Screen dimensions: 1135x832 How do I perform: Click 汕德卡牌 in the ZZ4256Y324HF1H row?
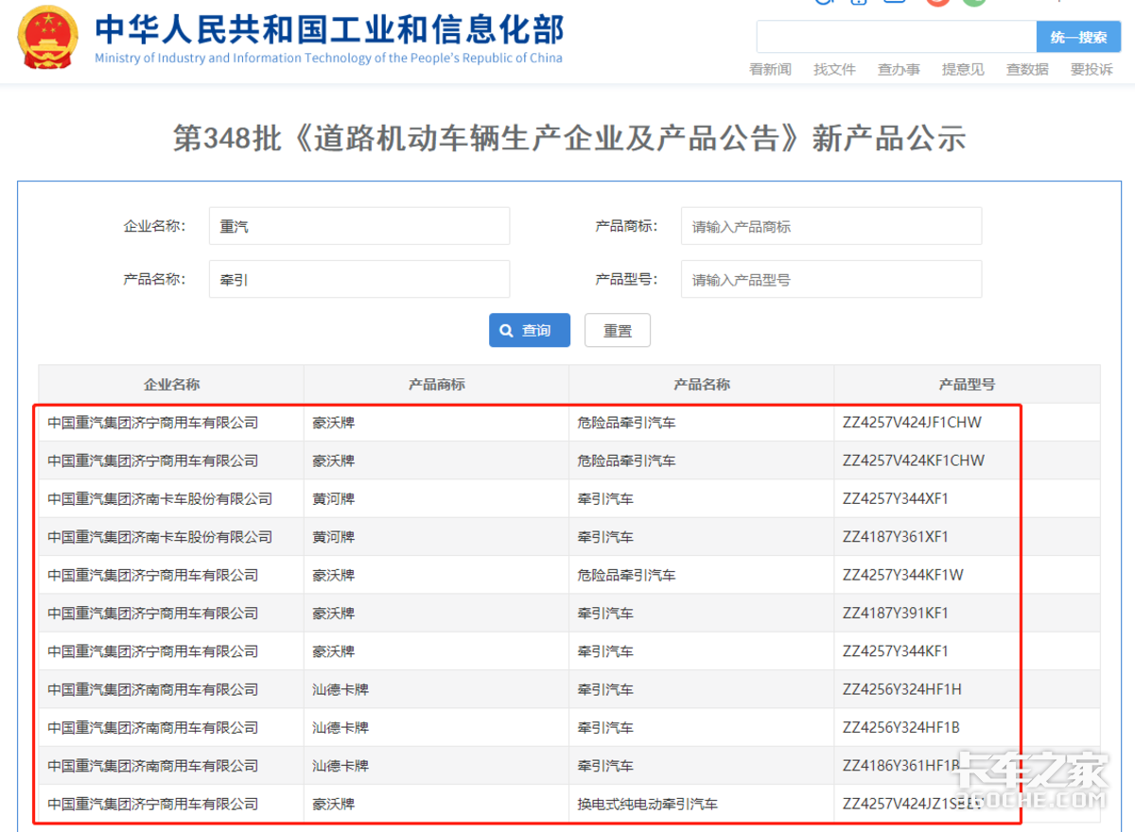[340, 689]
